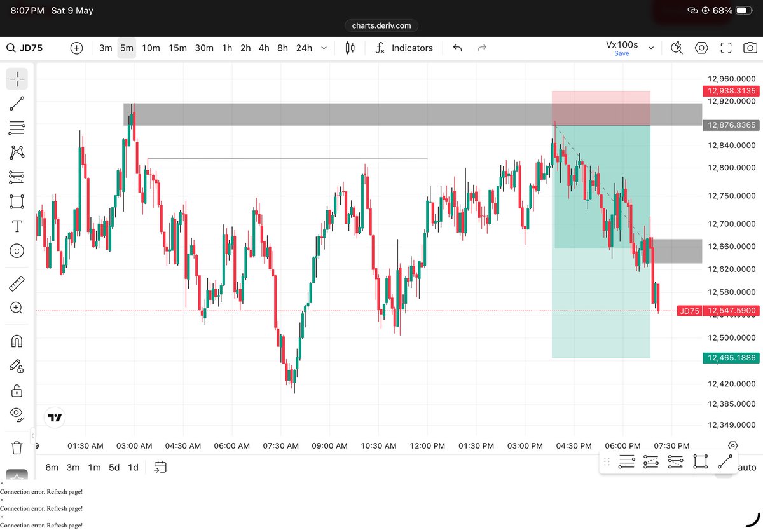
Task: Set the range to 5d
Action: 114,467
